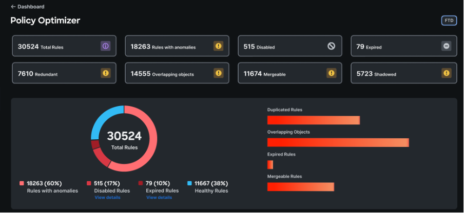Image resolution: width=464 pixels, height=213 pixels.
Task: Click the Expired Rules bar in chart
Action: [x=270, y=164]
